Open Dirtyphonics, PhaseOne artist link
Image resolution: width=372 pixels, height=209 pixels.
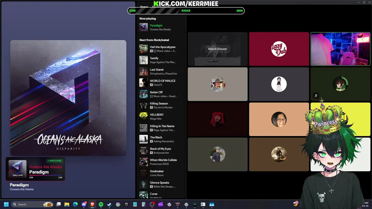[163, 73]
